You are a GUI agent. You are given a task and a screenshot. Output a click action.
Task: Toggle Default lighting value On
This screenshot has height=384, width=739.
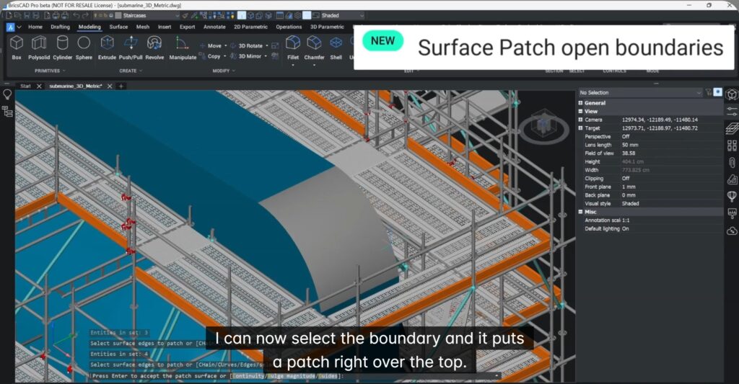(x=625, y=228)
